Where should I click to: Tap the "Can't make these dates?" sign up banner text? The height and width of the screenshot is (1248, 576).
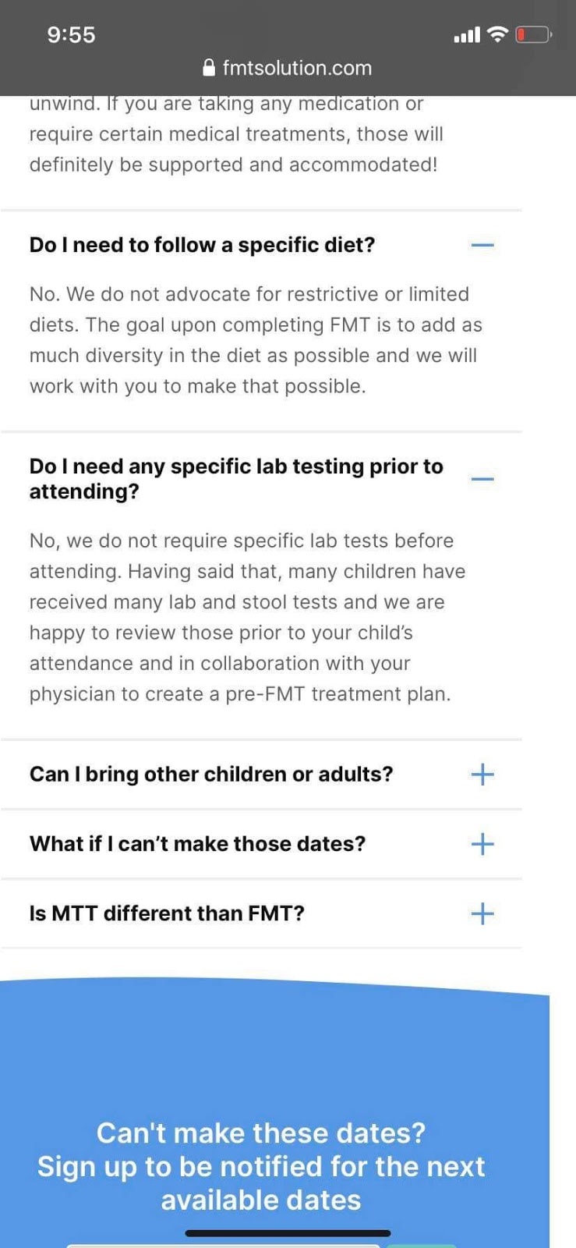pyautogui.click(x=261, y=1166)
